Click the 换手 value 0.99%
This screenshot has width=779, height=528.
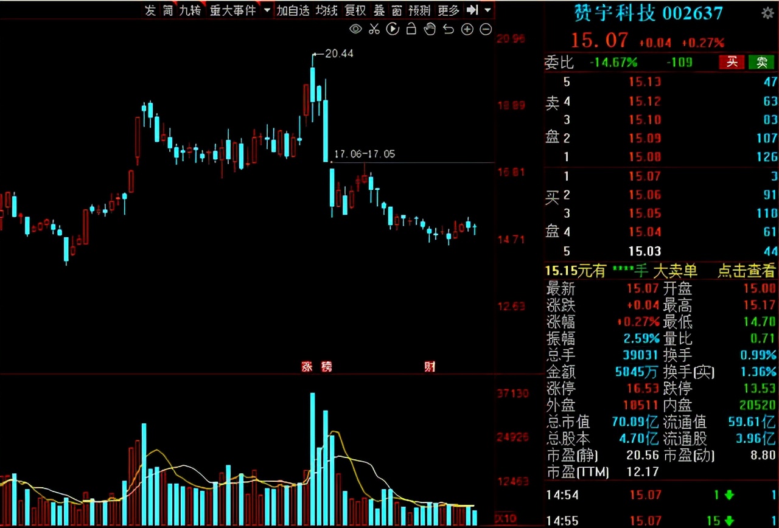point(757,355)
